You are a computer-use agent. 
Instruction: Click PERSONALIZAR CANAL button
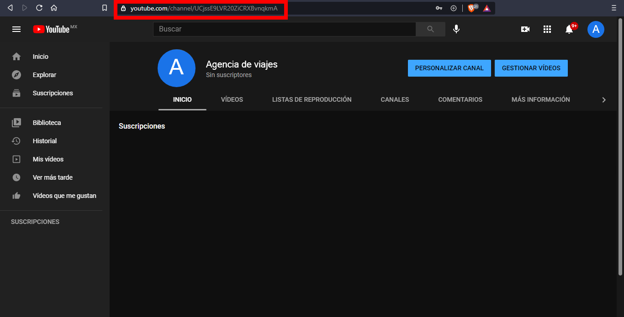click(449, 68)
